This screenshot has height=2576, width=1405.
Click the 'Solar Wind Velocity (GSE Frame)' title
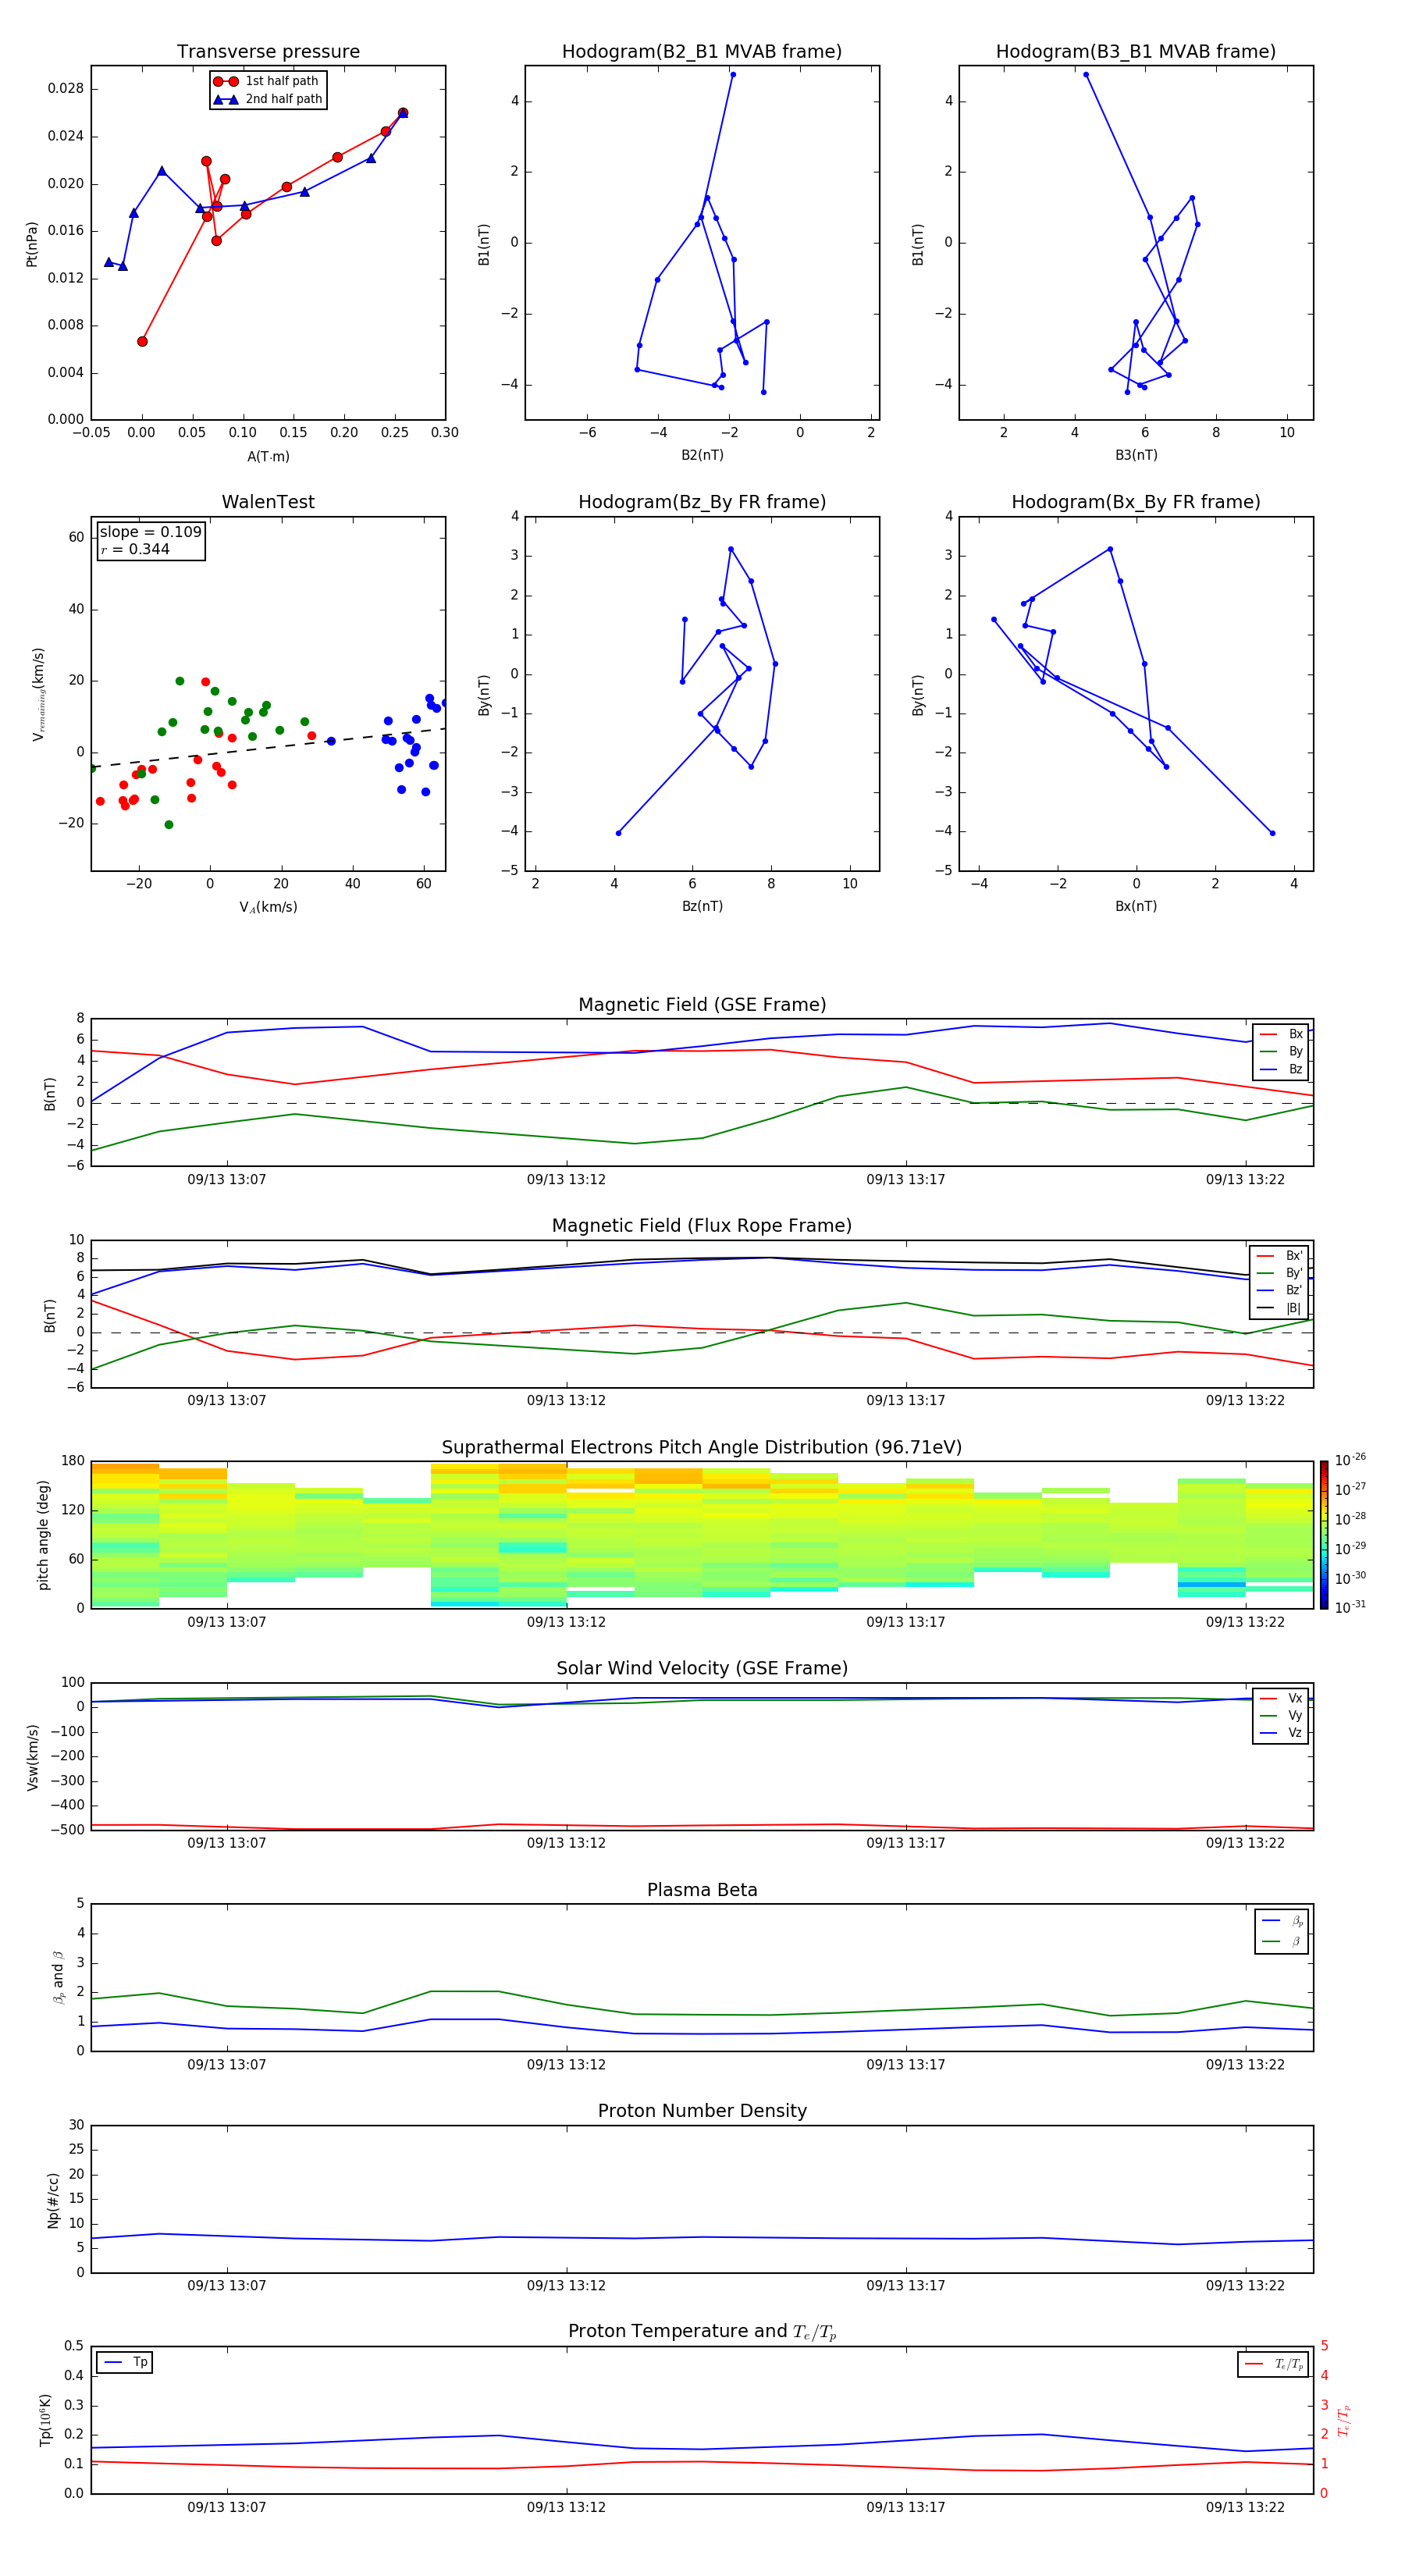(702, 1668)
